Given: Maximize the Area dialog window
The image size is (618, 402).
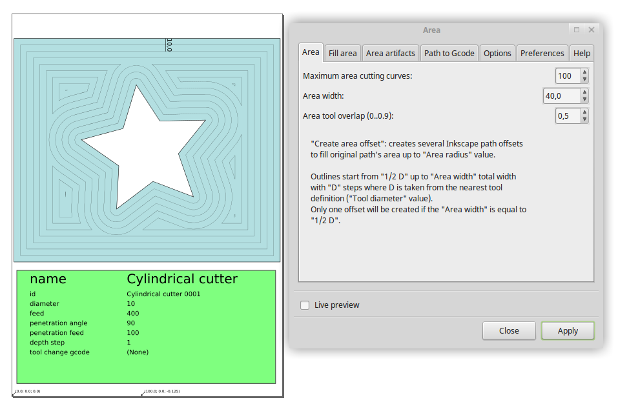Looking at the screenshot, I should pyautogui.click(x=576, y=30).
